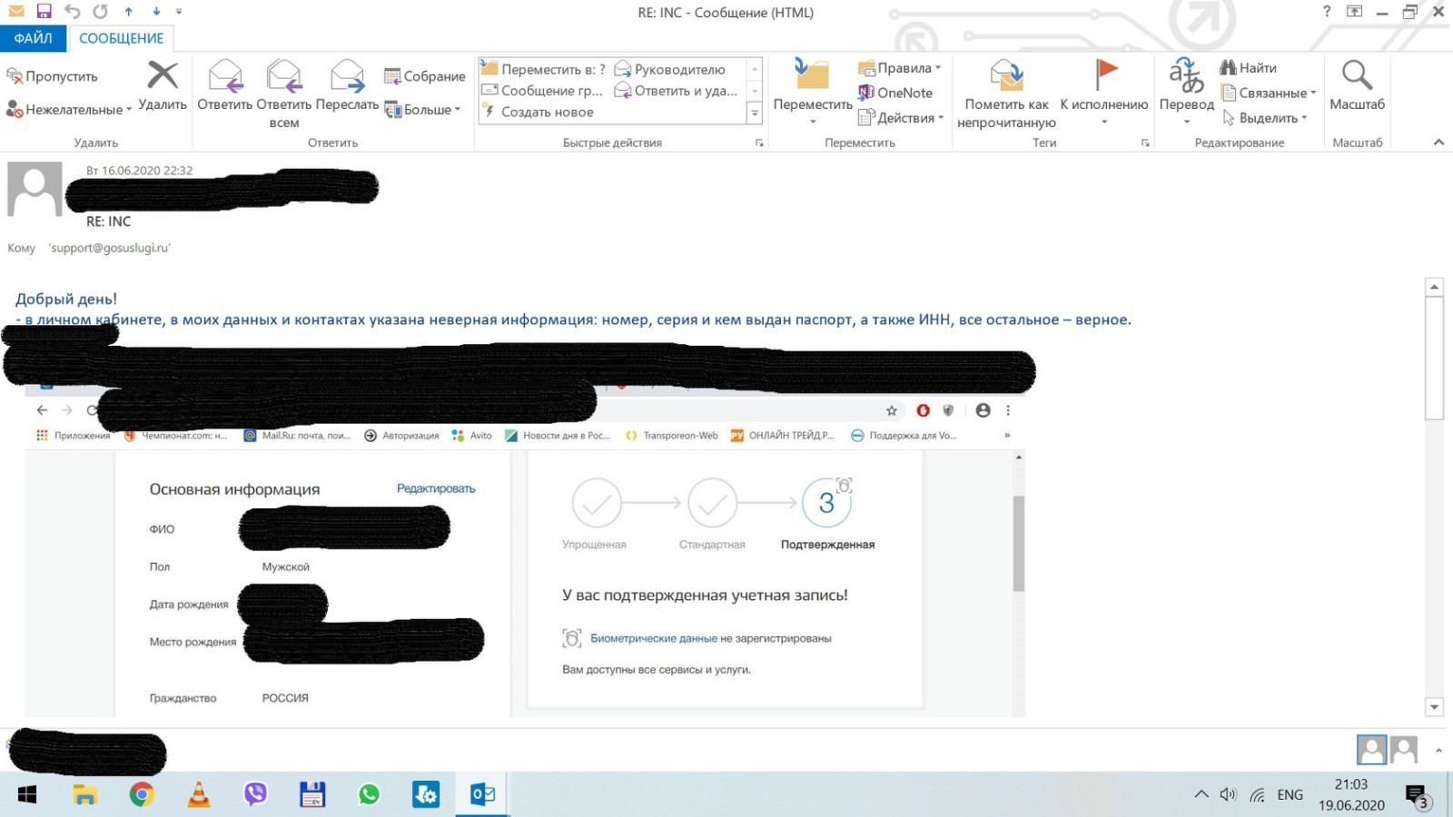Open WhatsApp from taskbar

pyautogui.click(x=369, y=795)
